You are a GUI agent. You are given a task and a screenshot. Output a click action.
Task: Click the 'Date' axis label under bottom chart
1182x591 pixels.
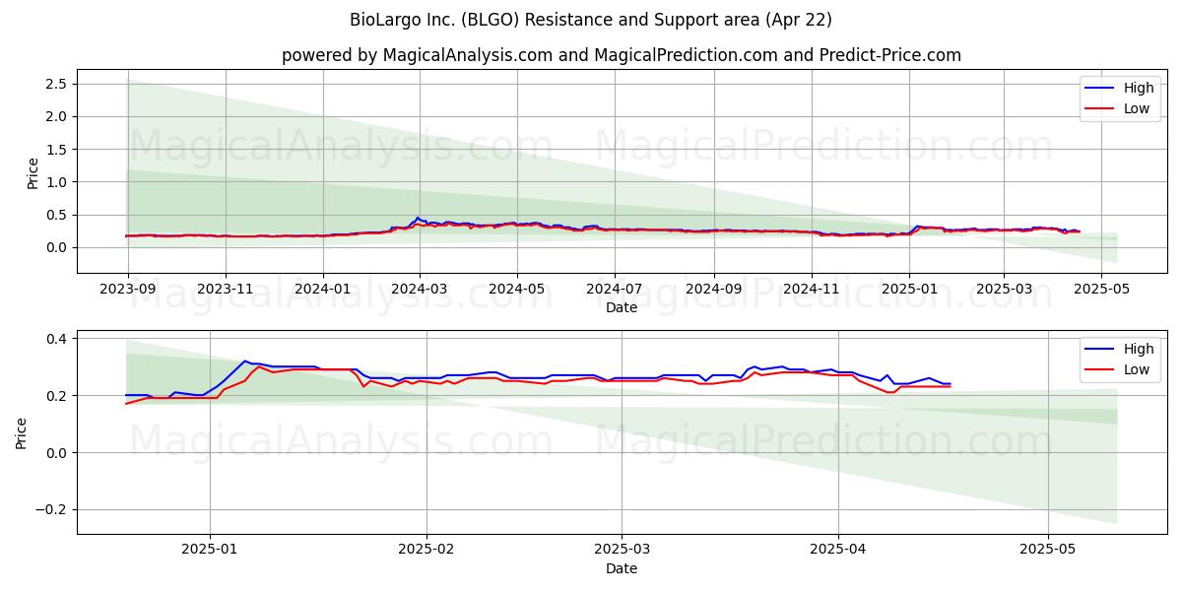(622, 568)
